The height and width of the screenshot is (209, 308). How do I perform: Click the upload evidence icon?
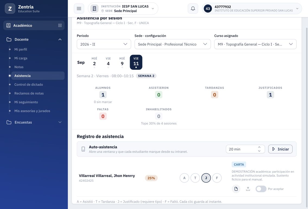[248, 189]
